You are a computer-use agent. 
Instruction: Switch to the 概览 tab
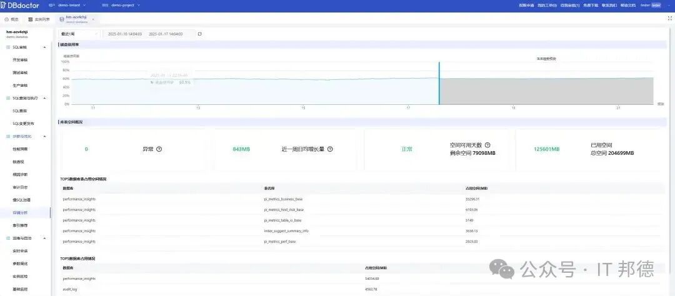tap(12, 19)
